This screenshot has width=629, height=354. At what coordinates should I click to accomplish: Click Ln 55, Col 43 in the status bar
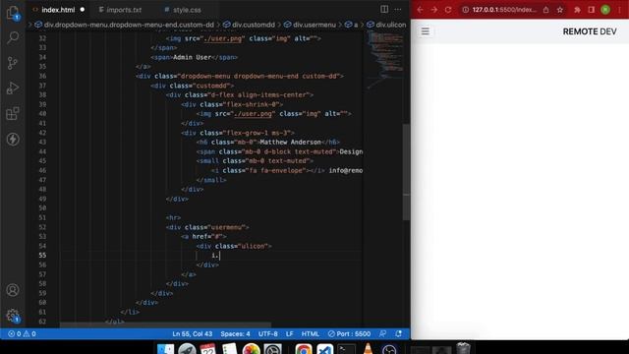pos(193,333)
